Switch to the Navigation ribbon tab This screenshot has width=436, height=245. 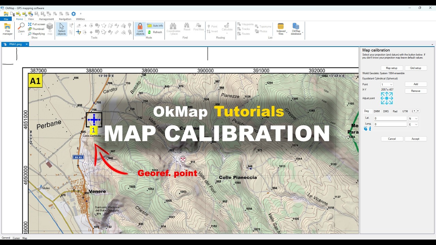click(65, 19)
